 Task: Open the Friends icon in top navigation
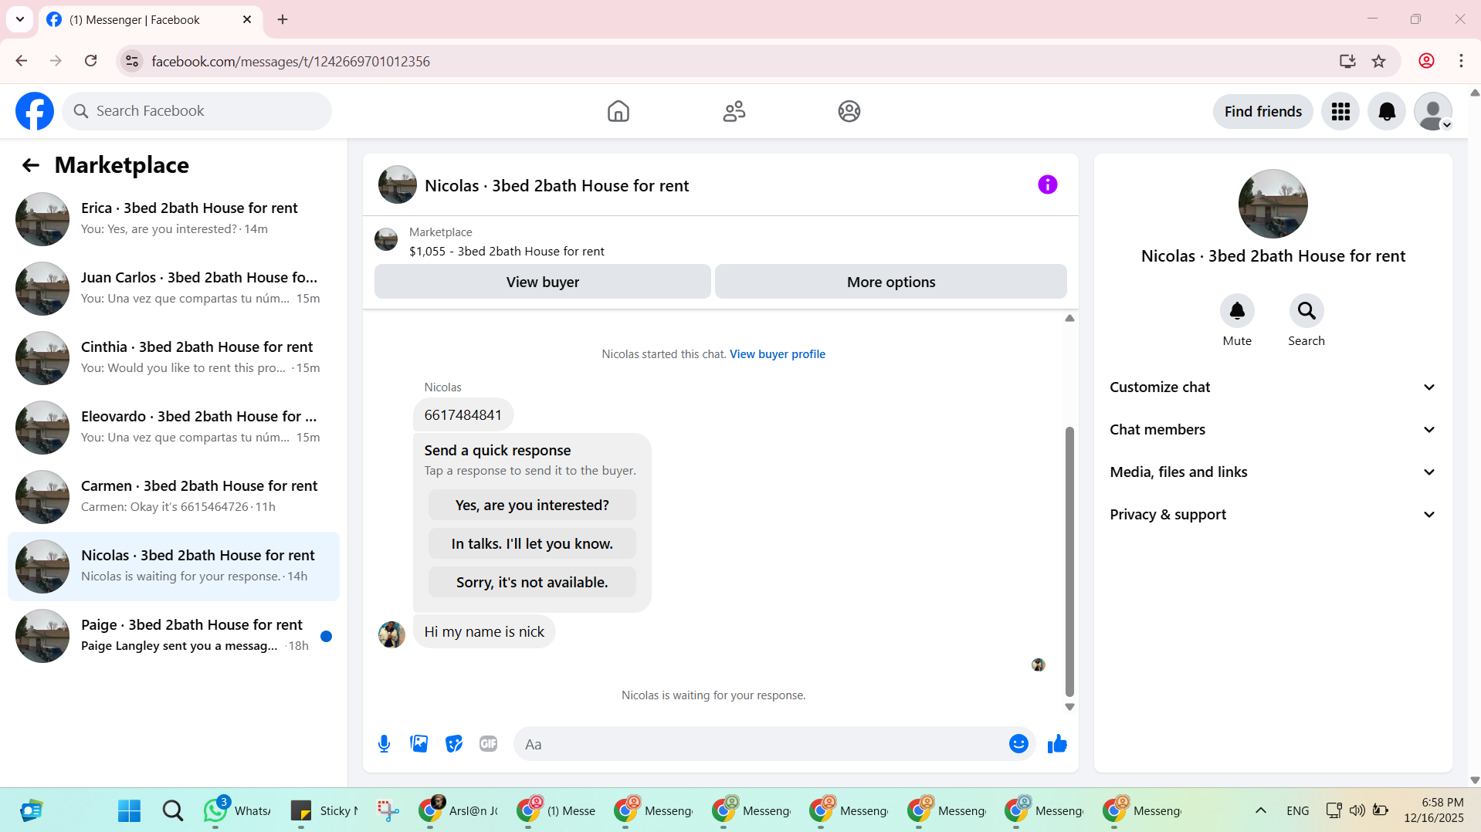pyautogui.click(x=734, y=111)
